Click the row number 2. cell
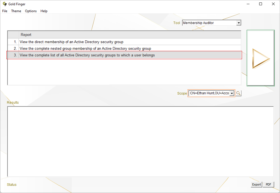 (13, 48)
